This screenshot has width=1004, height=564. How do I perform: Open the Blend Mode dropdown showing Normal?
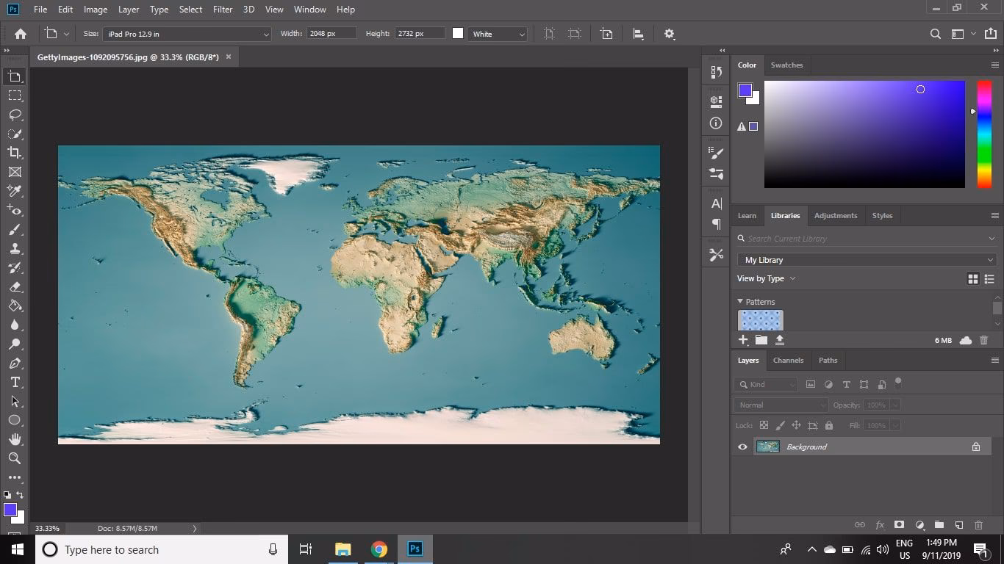pyautogui.click(x=780, y=405)
